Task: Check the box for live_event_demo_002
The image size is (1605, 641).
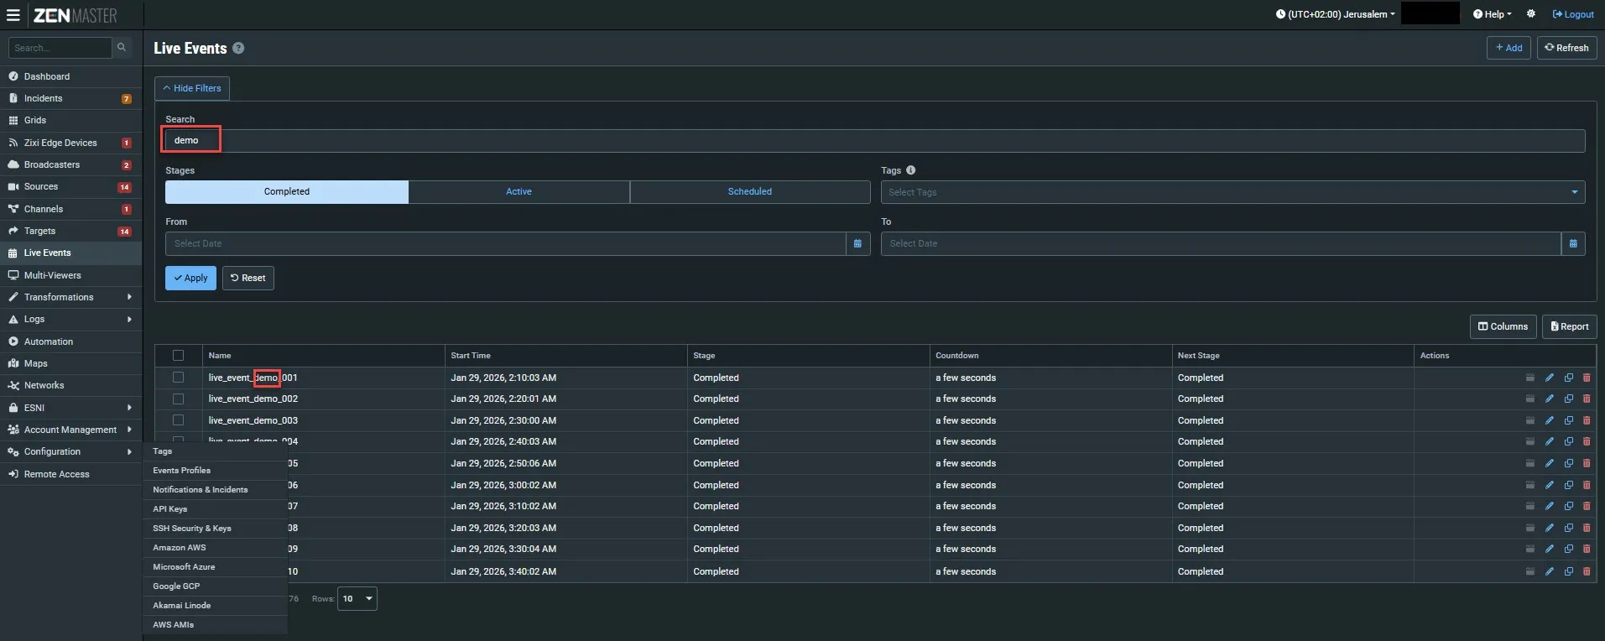Action: (x=178, y=399)
